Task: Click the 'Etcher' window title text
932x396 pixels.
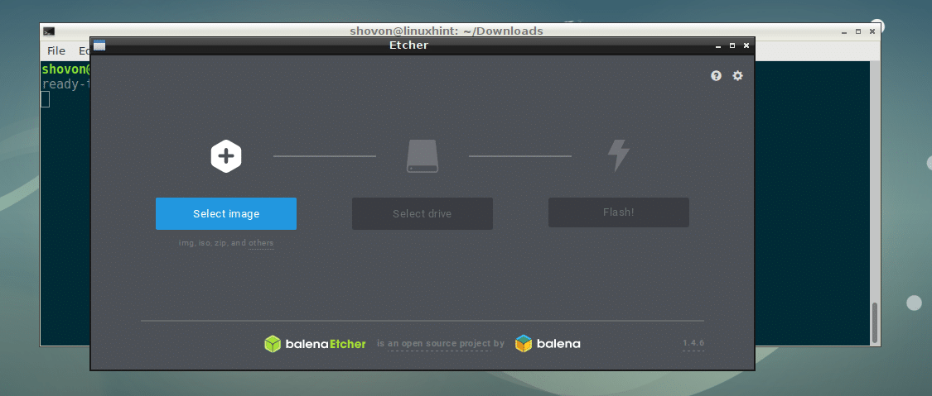Action: (x=408, y=45)
